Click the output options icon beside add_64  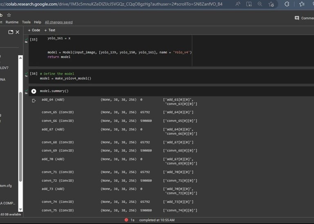34,100
